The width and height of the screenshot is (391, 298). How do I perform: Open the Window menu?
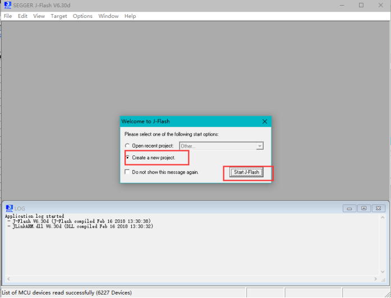coord(108,16)
